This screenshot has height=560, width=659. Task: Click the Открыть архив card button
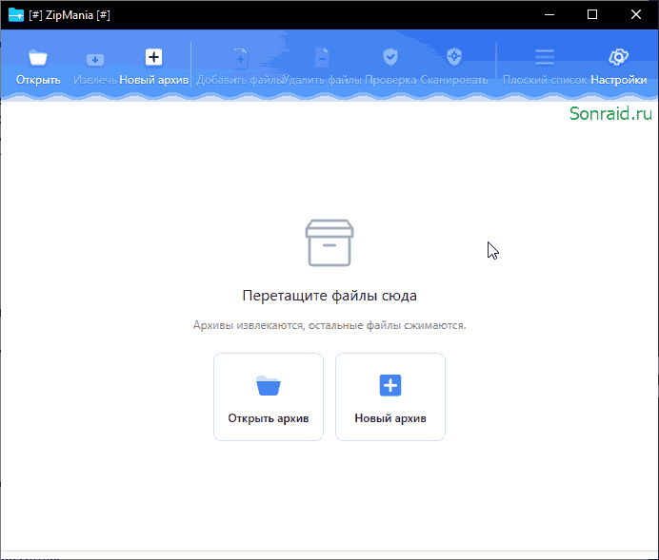click(269, 396)
